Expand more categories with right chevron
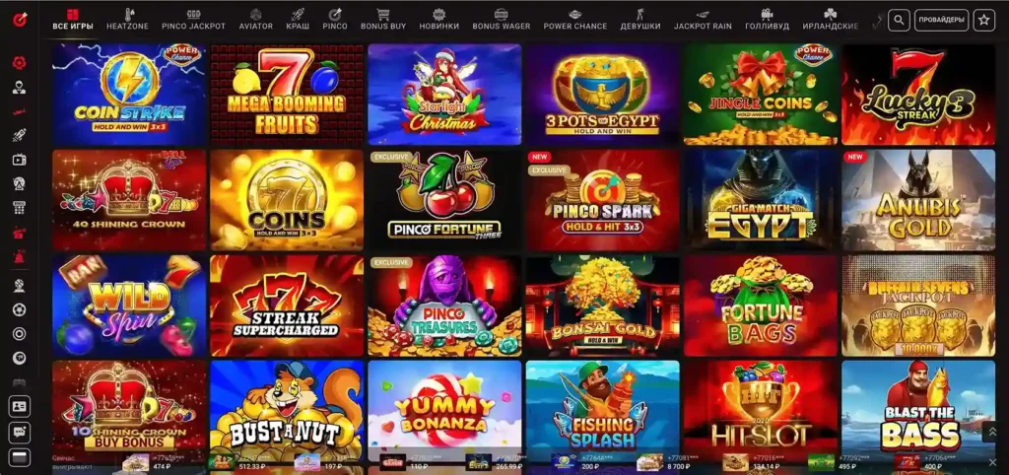1009x475 pixels. click(x=875, y=21)
